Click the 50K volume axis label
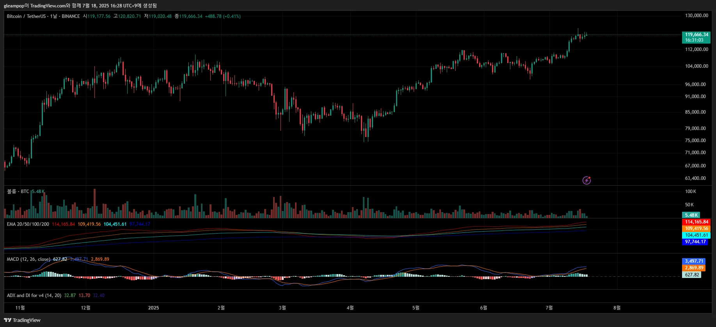This screenshot has height=327, width=716. click(x=689, y=205)
